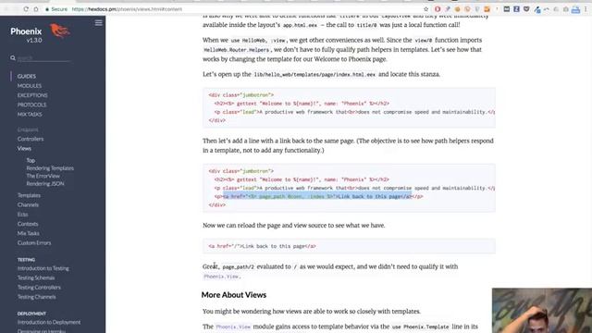This screenshot has height=333, width=592.
Task: Click the dark envelope-like extension icon
Action: (507, 9)
